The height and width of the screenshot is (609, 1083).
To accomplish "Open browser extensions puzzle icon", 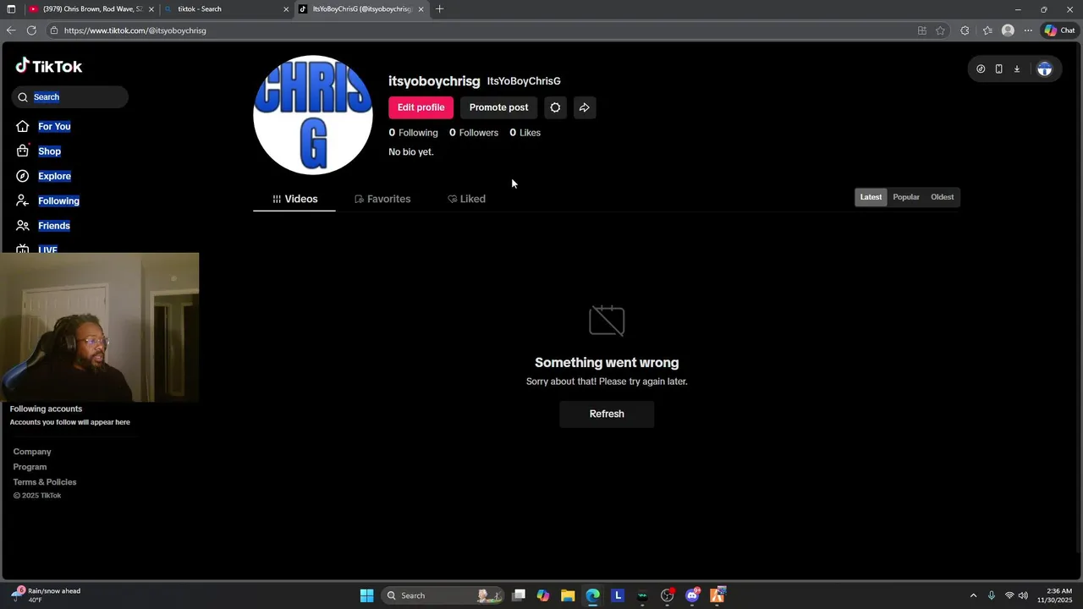I will (x=965, y=30).
